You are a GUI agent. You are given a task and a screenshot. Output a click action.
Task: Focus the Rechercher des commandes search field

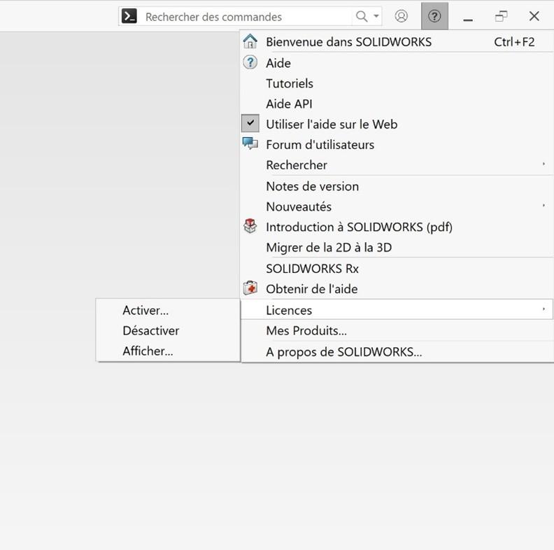point(245,16)
